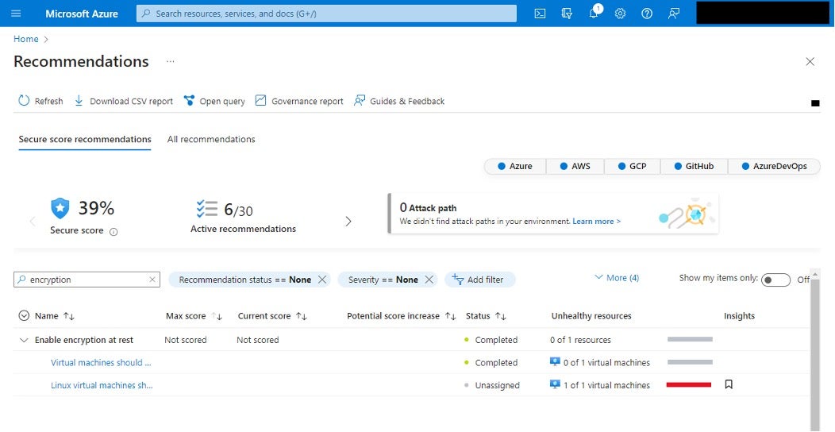Toggle Show my items only switch
835x432 pixels.
pyautogui.click(x=775, y=280)
